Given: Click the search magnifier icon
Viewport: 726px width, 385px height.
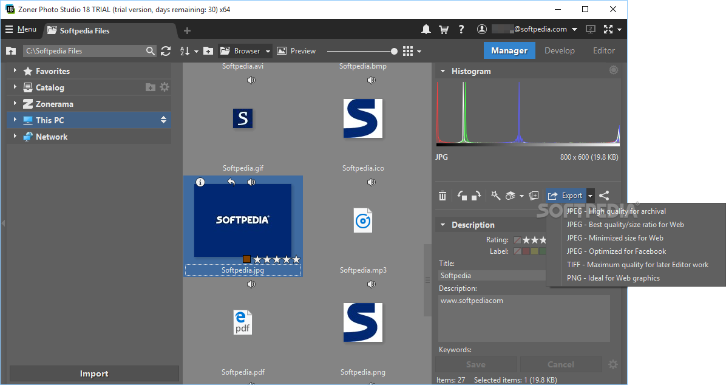Looking at the screenshot, I should click(x=151, y=51).
